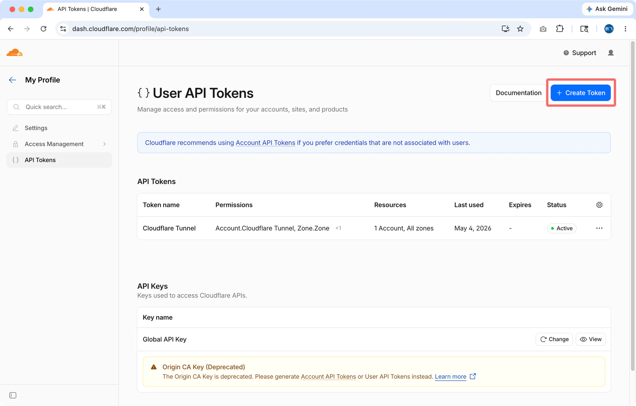Select the API Tokens | Cloudflare browser tab
The height and width of the screenshot is (406, 636).
pyautogui.click(x=96, y=9)
